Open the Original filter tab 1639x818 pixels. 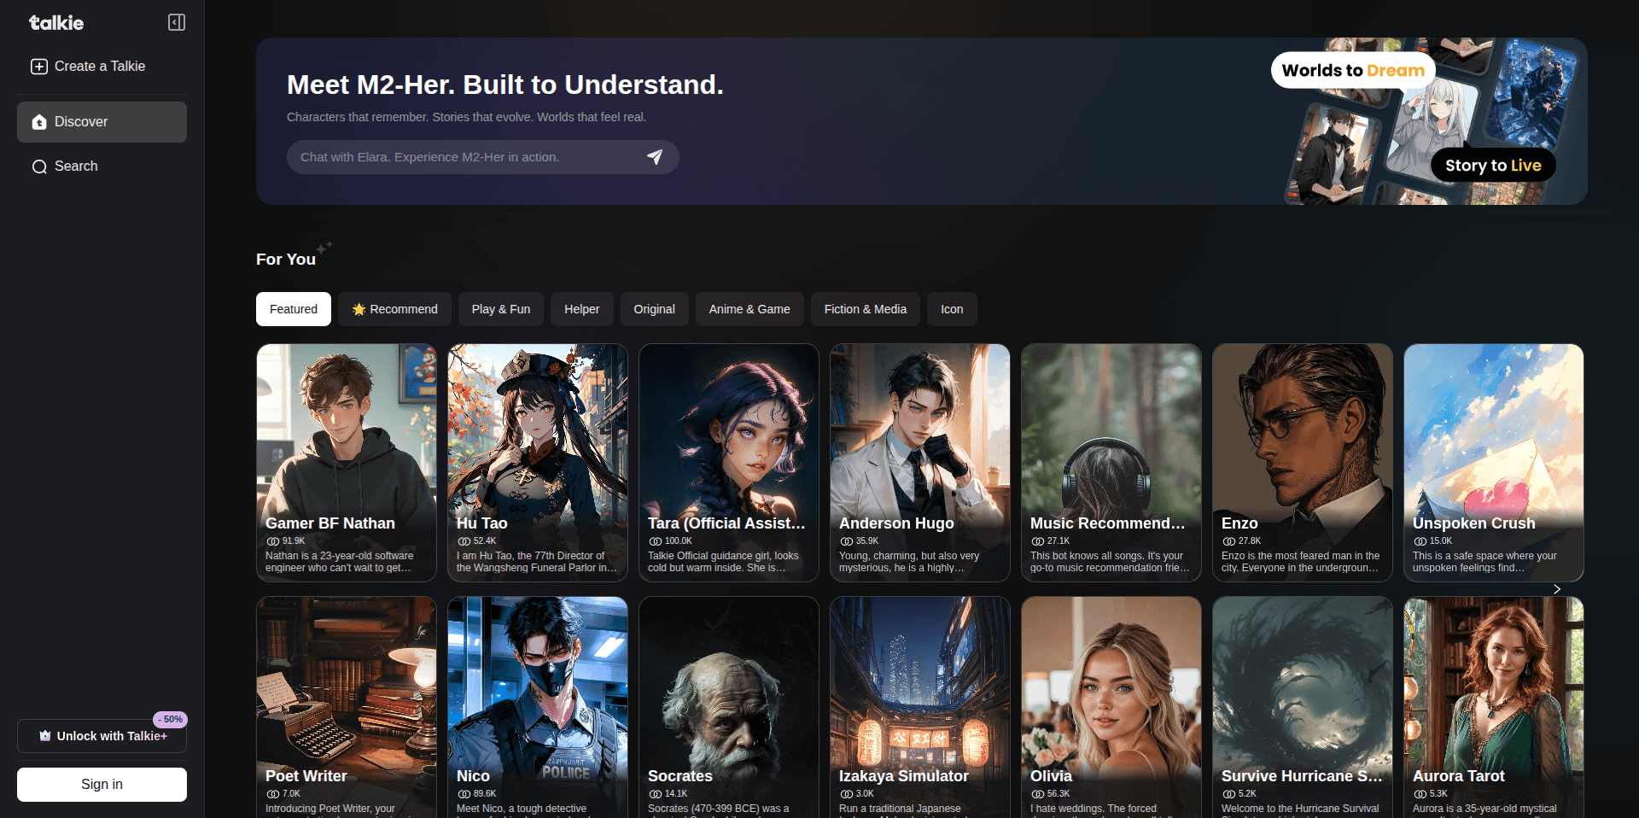pos(654,309)
